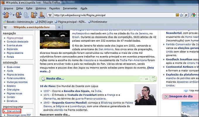The width and height of the screenshot is (199, 117).
Task: Click Conteúdo destacado sidebar link
Action: coord(18,42)
